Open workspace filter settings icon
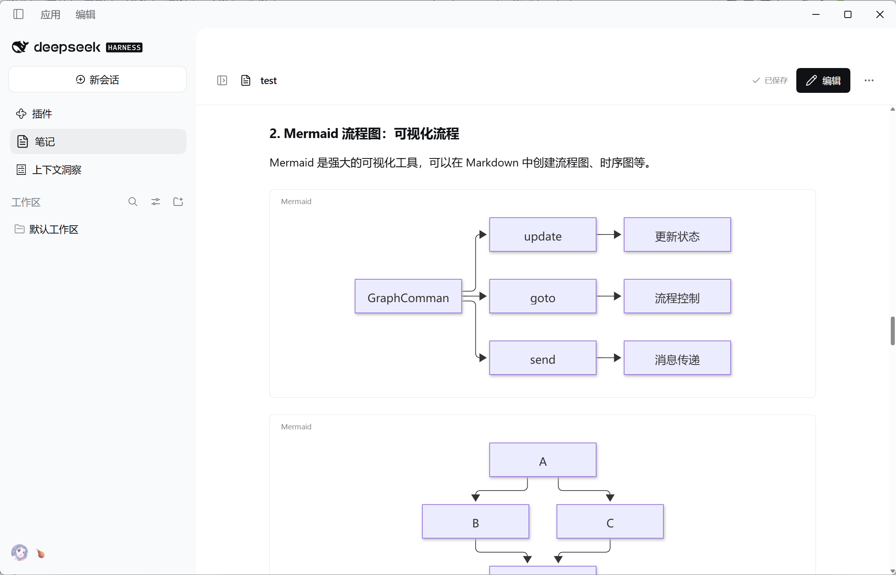Image resolution: width=896 pixels, height=575 pixels. click(x=156, y=202)
